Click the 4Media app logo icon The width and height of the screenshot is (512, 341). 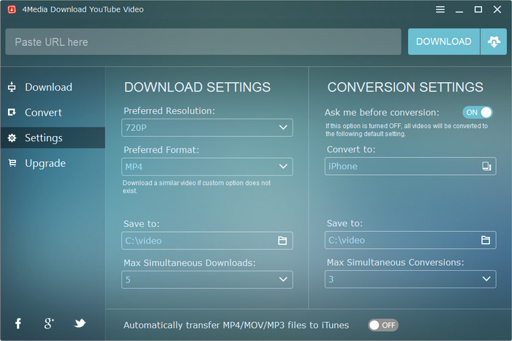click(x=12, y=10)
